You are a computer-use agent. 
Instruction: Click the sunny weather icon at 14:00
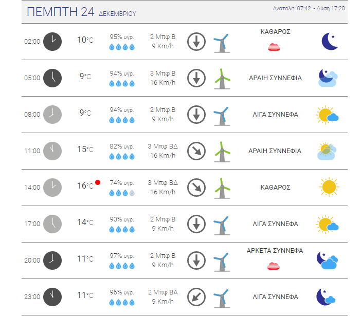pyautogui.click(x=329, y=187)
